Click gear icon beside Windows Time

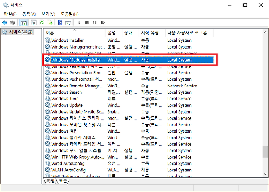tap(48, 99)
